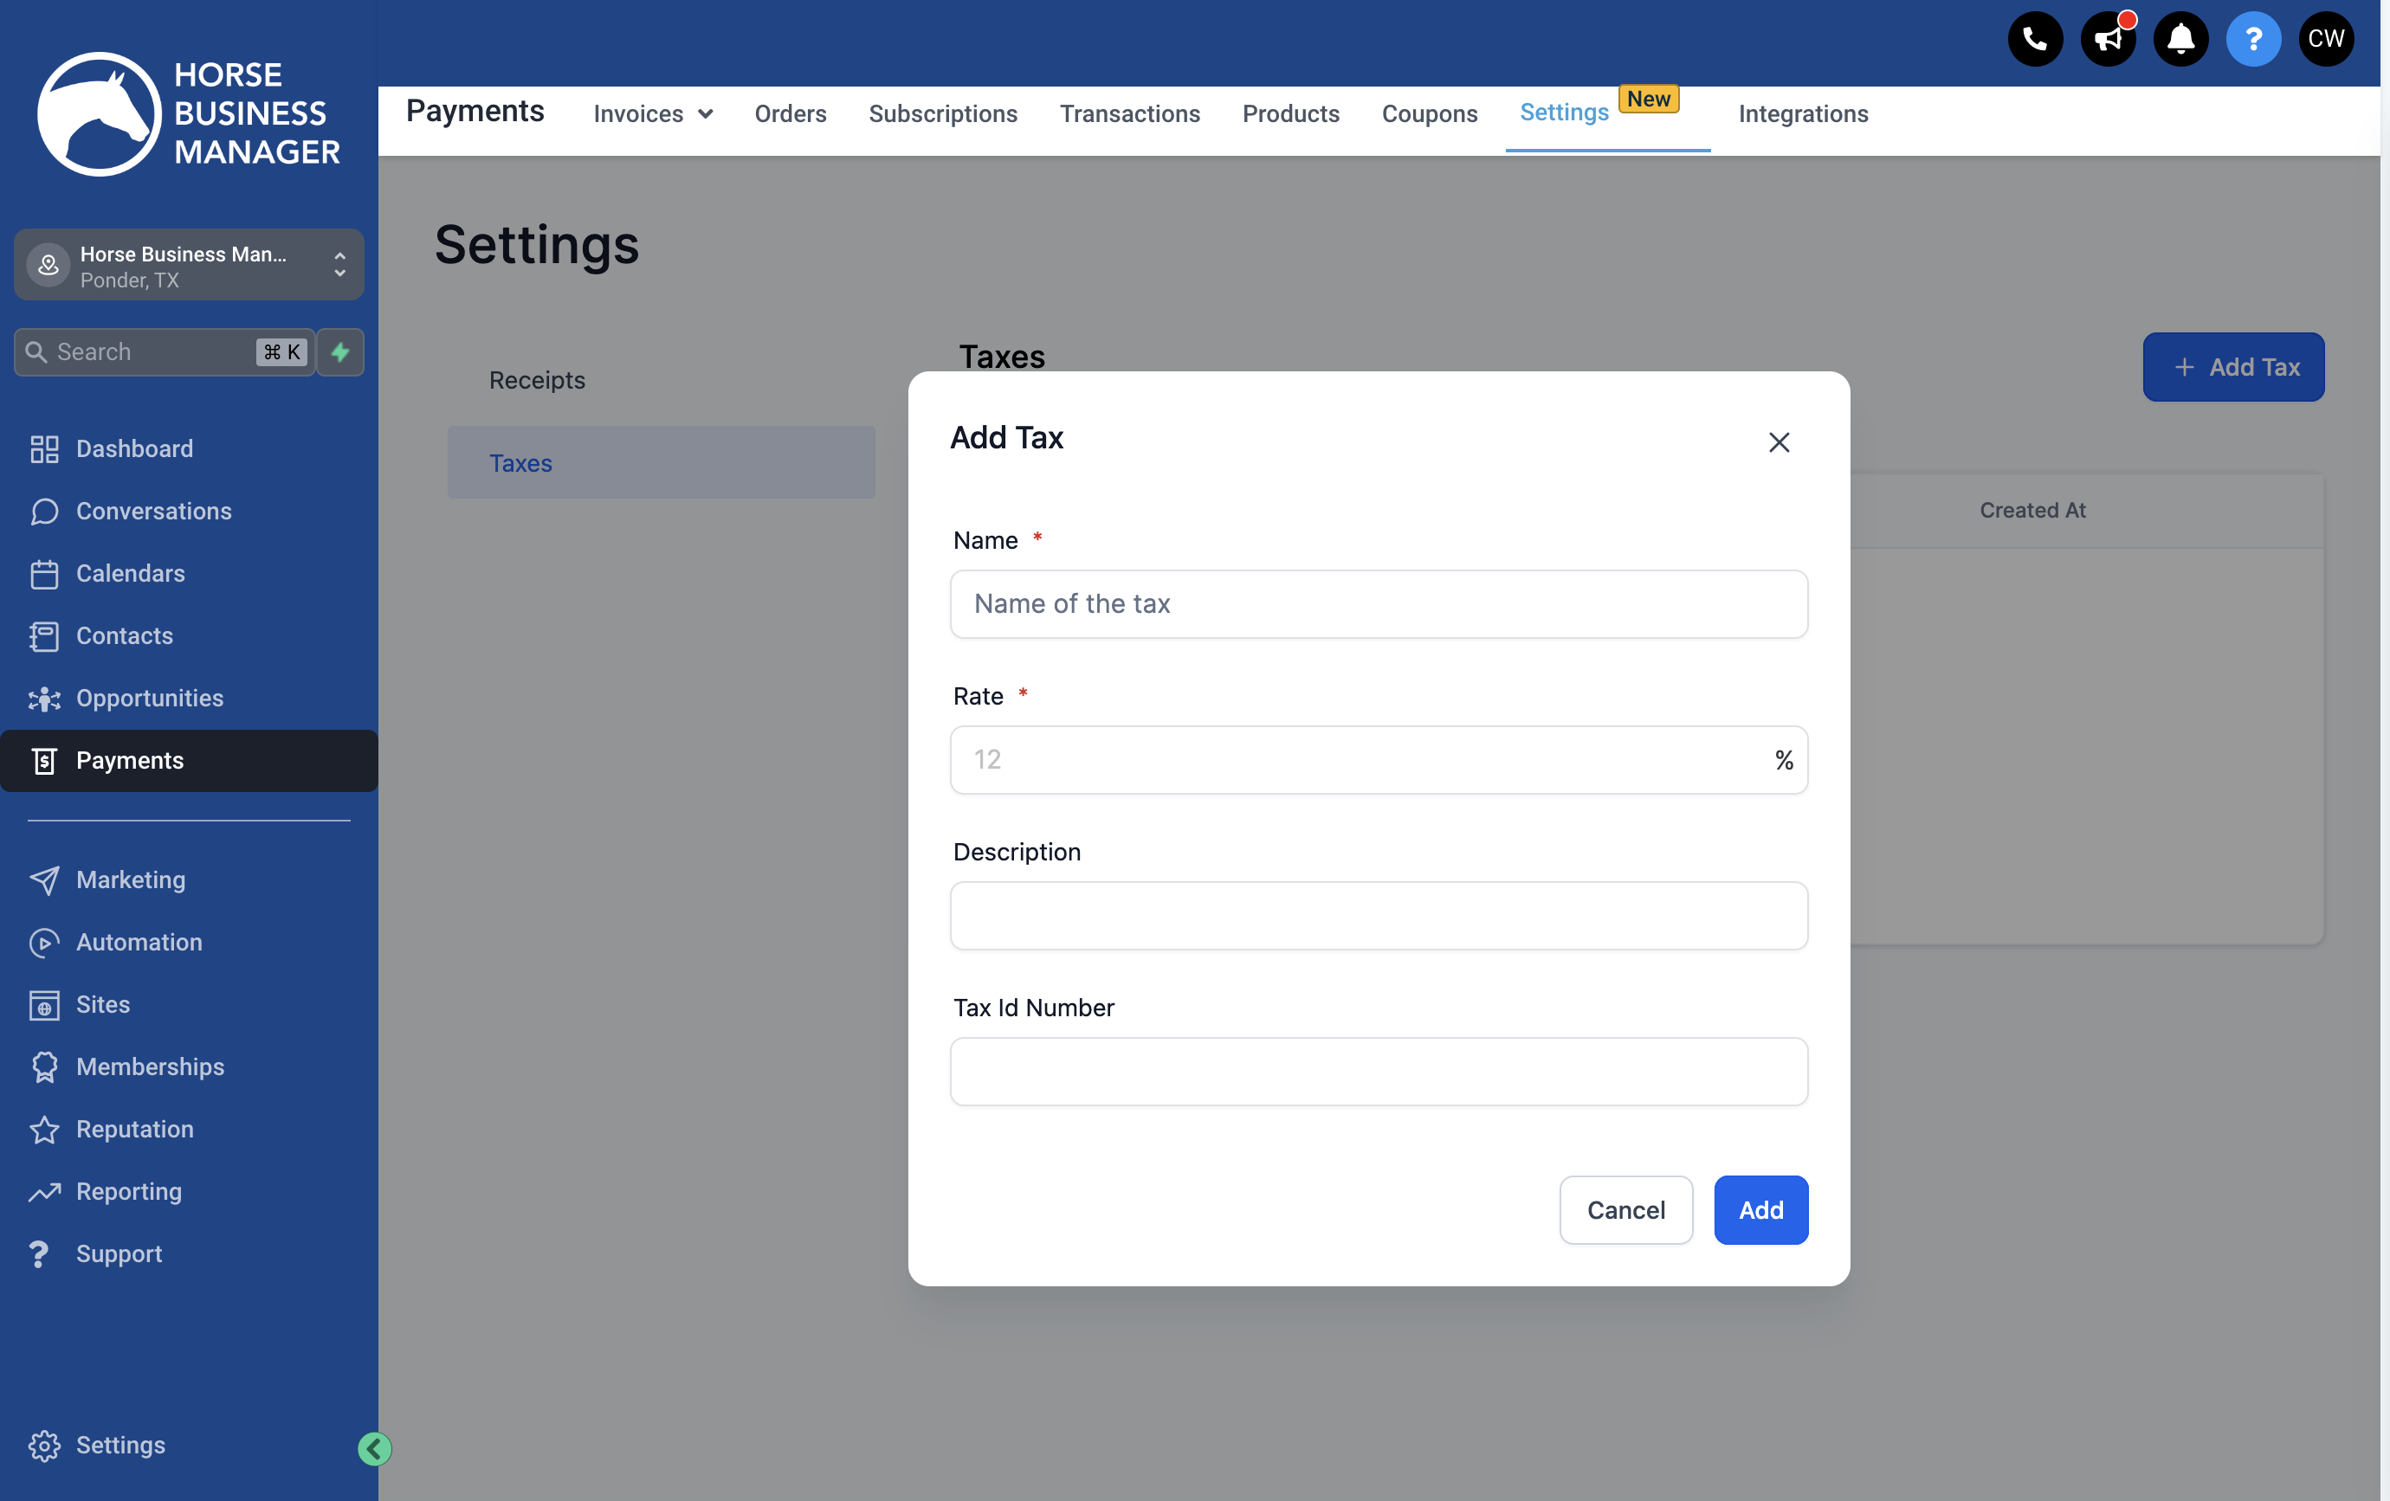Click the phone dialer icon in header
Screen dimensions: 2390x1501
click(2035, 40)
